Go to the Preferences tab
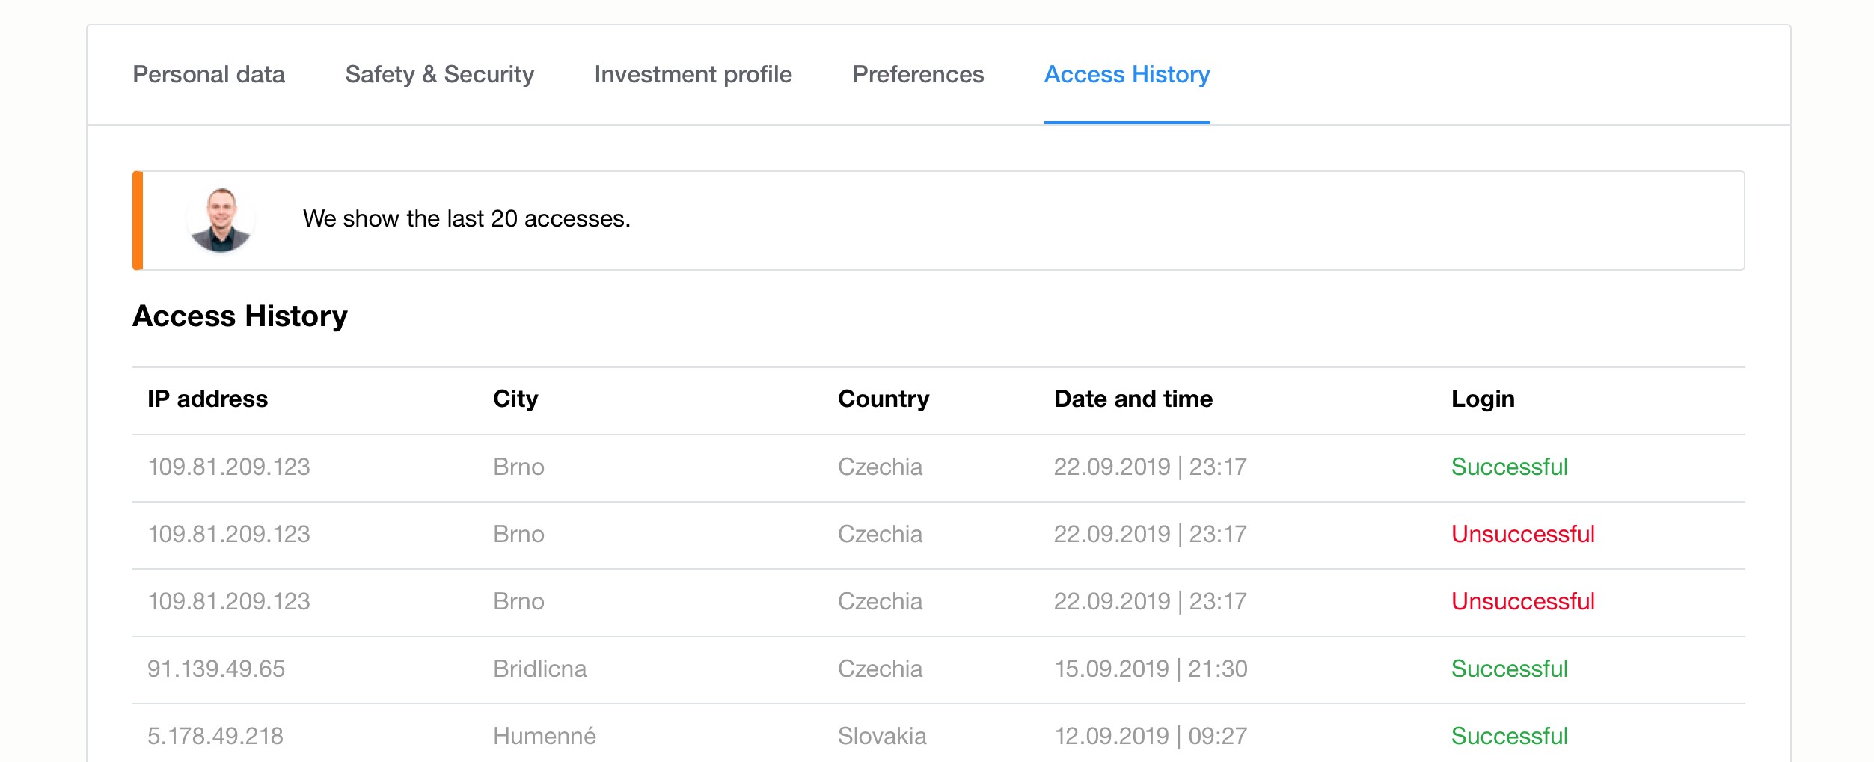Viewport: 1874px width, 762px height. [x=918, y=75]
